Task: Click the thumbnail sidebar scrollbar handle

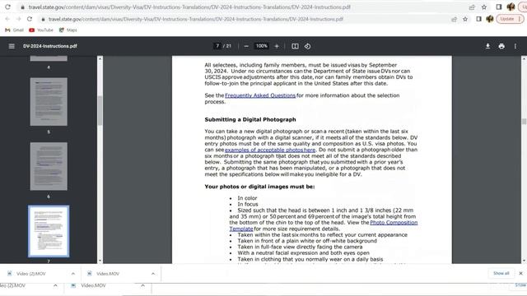Action: (x=100, y=110)
